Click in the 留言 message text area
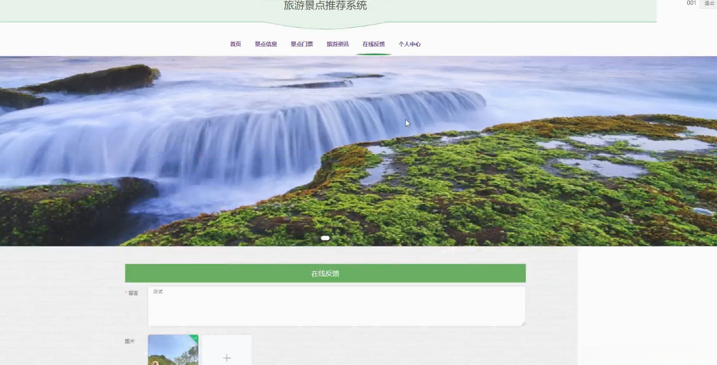 [336, 307]
